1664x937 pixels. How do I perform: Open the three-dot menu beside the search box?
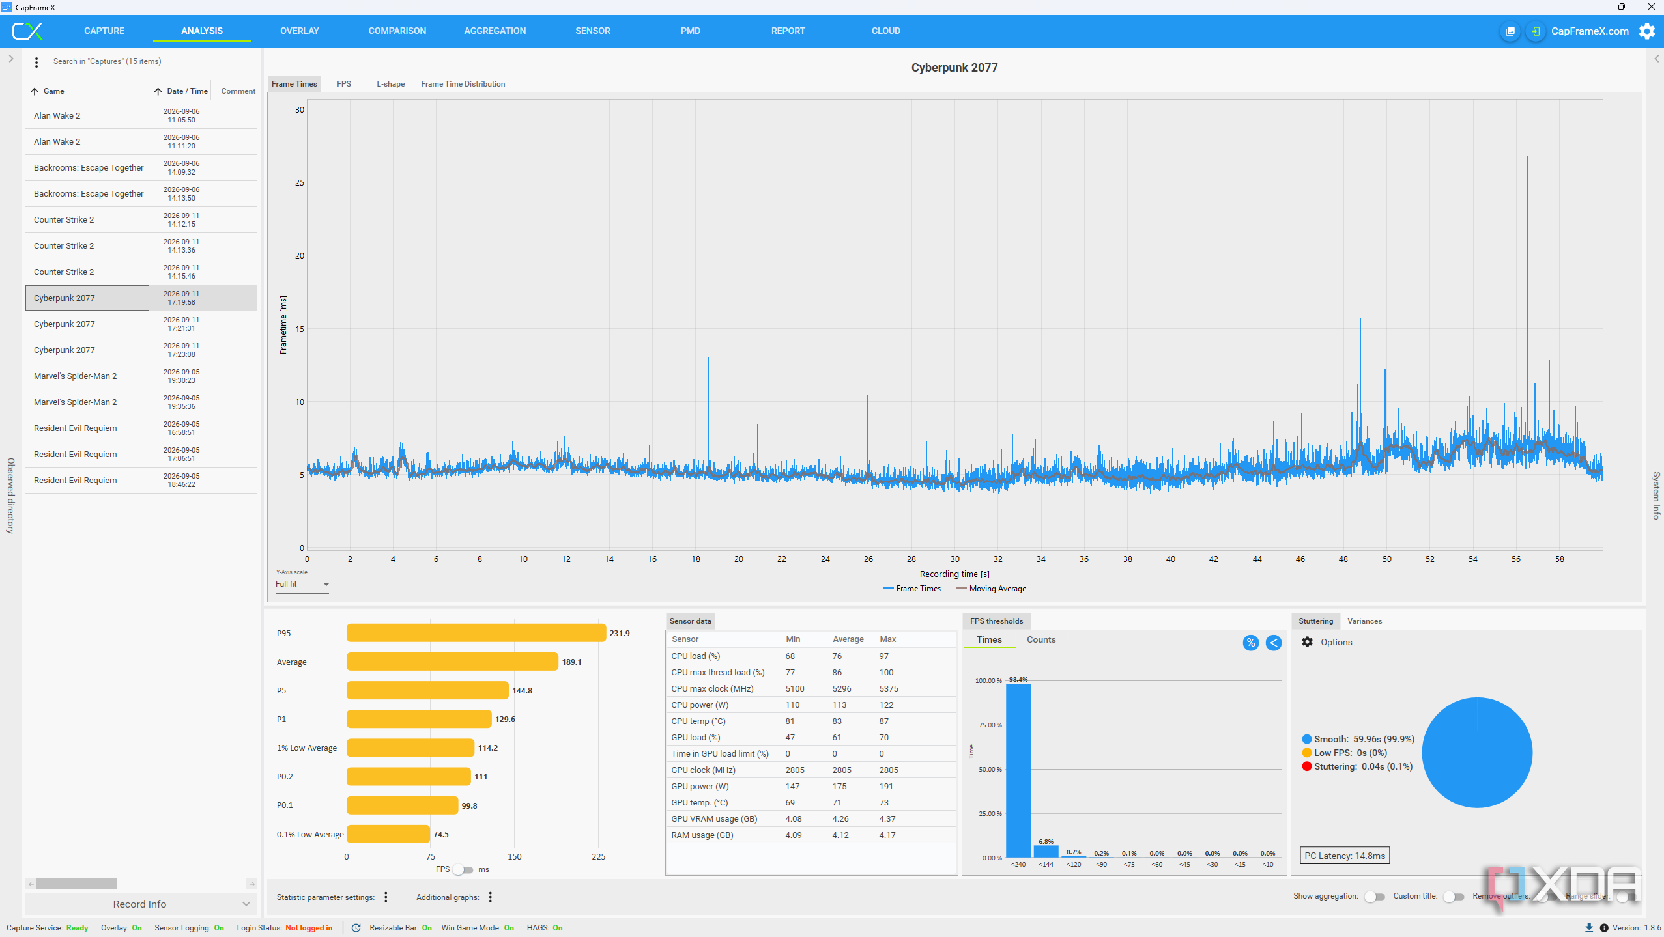point(36,62)
